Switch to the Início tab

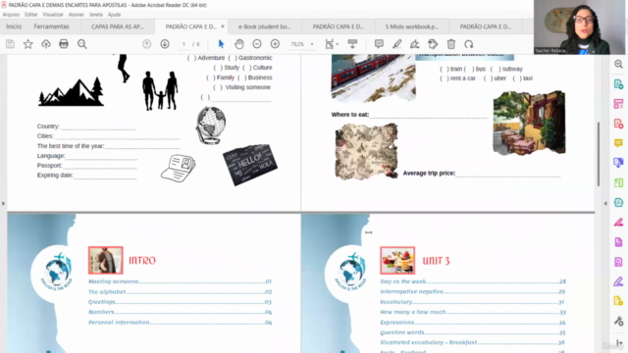tap(14, 26)
